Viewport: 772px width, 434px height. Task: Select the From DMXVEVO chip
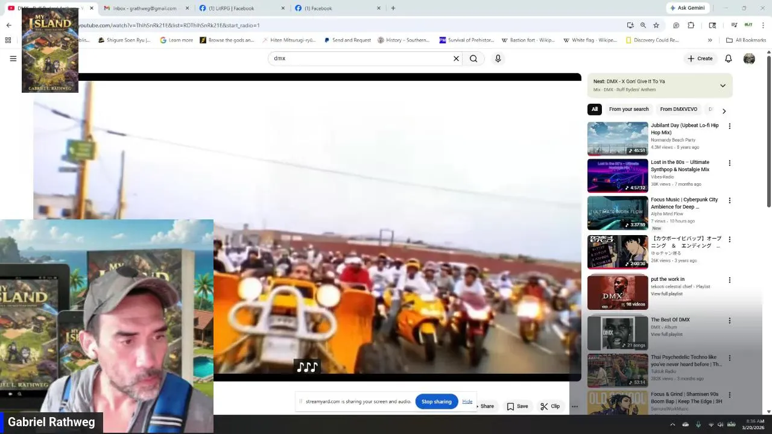click(x=679, y=109)
